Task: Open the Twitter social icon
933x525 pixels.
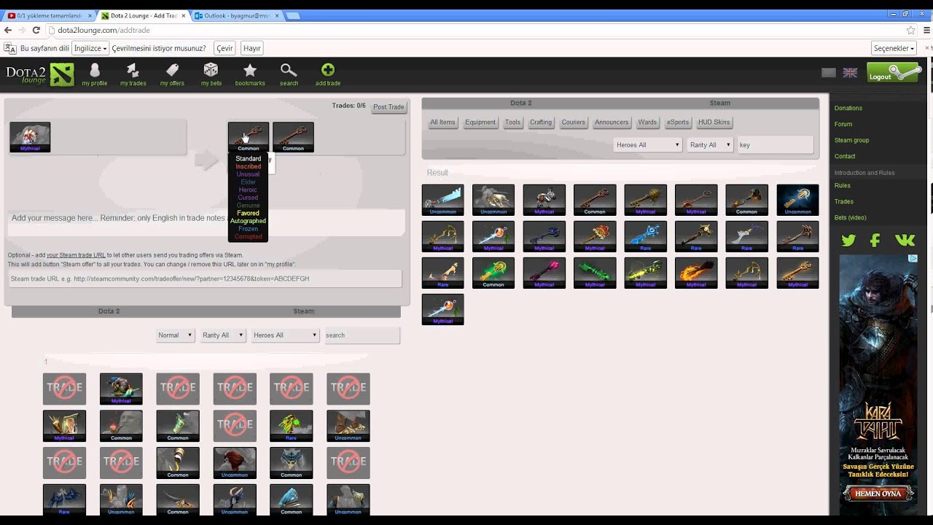Action: (848, 240)
